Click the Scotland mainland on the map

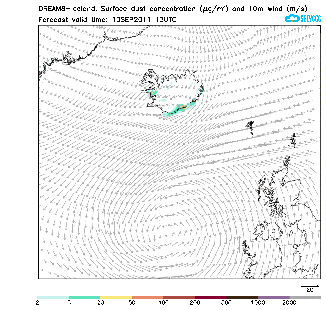point(292,195)
